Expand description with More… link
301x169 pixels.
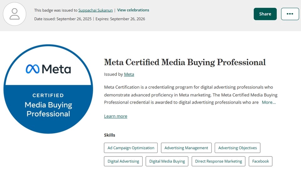[x=269, y=102]
